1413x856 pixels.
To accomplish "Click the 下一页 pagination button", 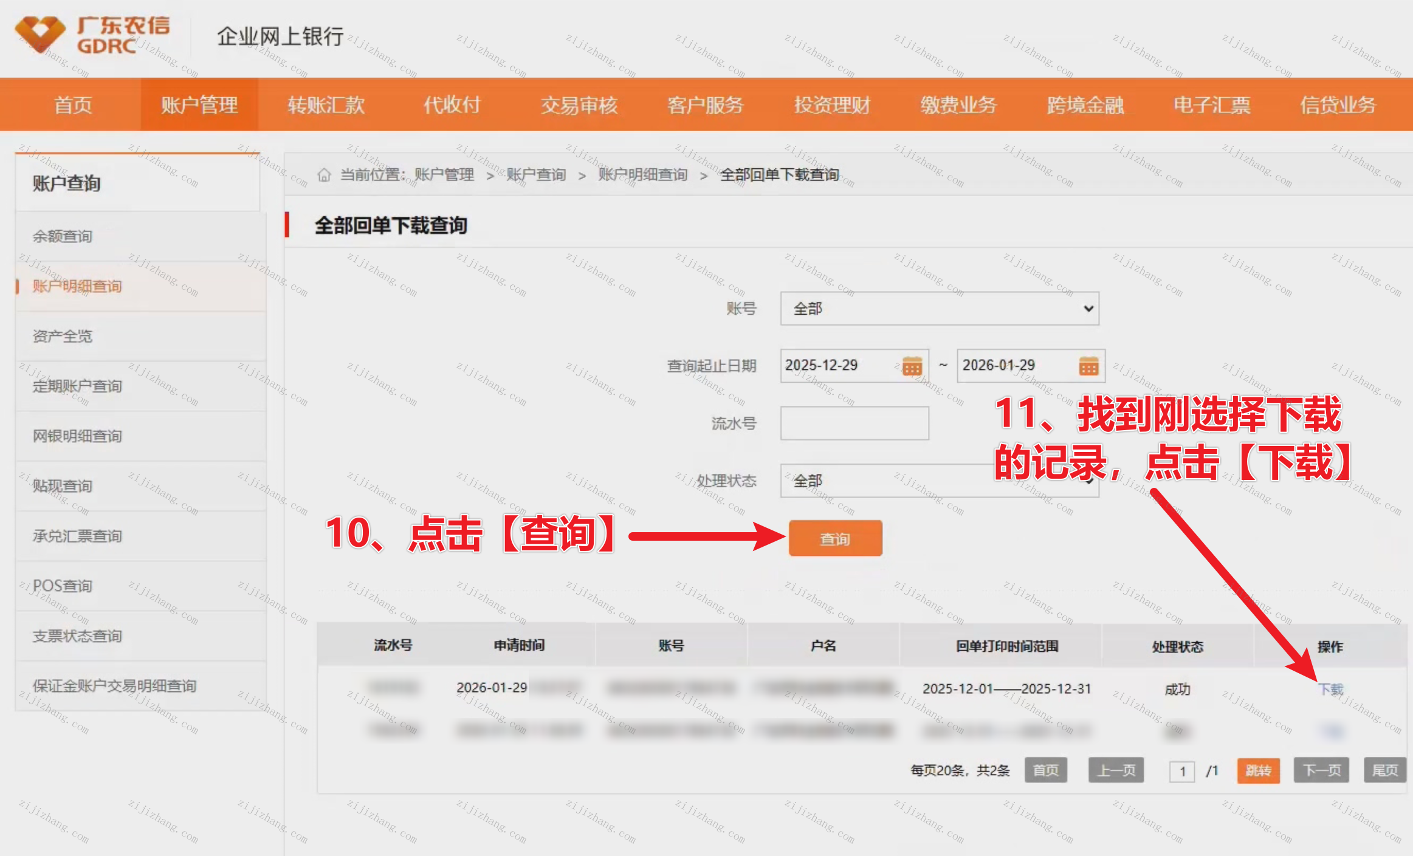I will click(x=1321, y=770).
